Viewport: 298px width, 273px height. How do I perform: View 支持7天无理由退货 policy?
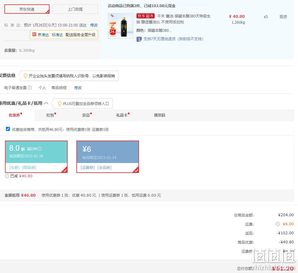coord(173,39)
